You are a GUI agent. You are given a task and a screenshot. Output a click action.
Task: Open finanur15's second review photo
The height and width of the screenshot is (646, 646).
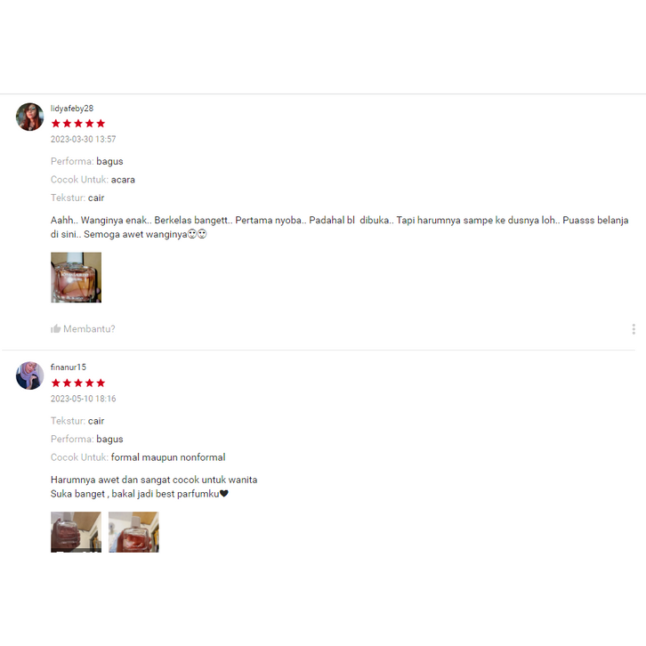click(x=133, y=532)
